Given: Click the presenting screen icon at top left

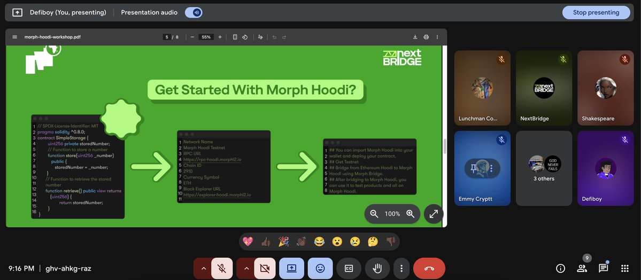Looking at the screenshot, I should pos(17,12).
